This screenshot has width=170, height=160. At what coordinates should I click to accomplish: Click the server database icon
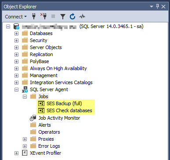(16, 26)
